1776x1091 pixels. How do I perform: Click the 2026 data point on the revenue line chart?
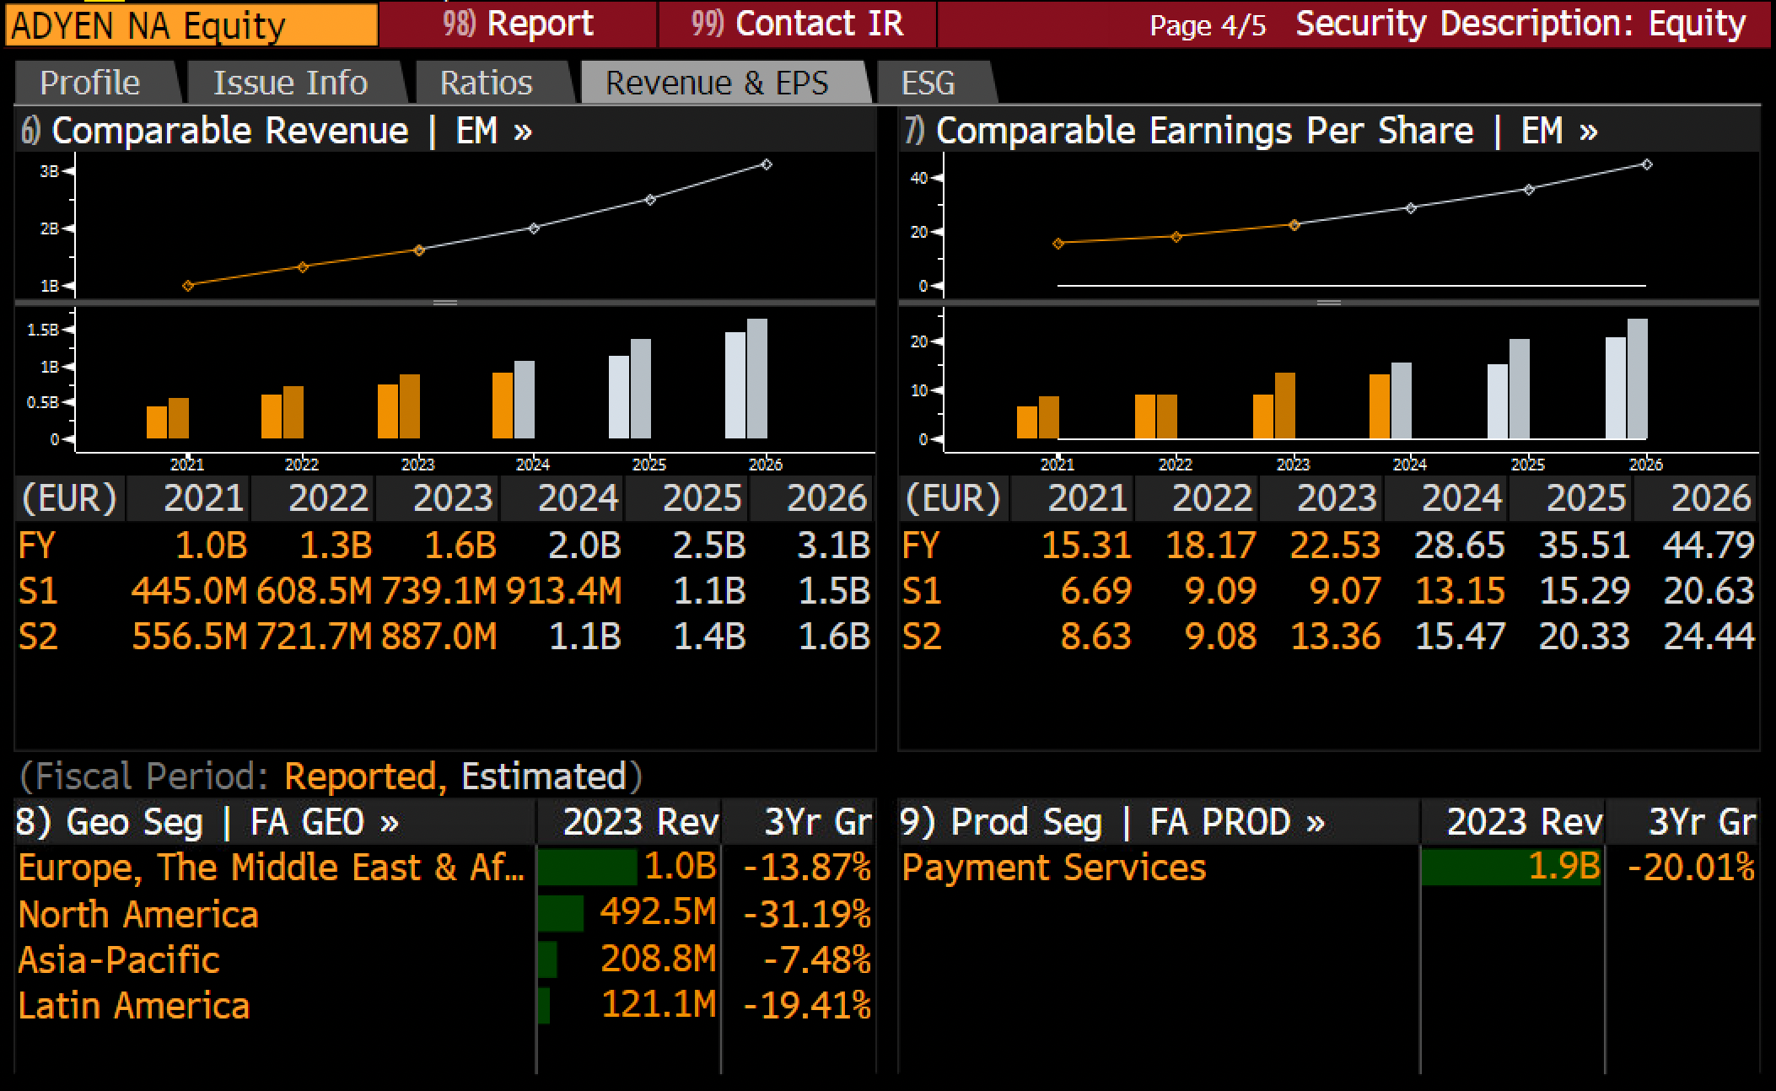(767, 164)
